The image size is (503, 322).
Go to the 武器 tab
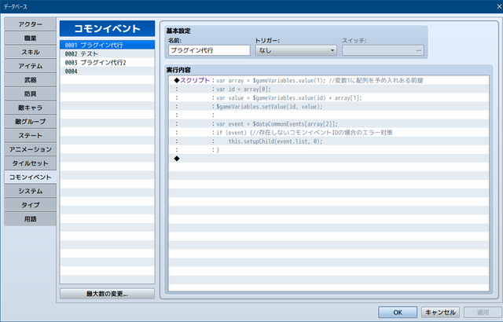click(x=30, y=80)
